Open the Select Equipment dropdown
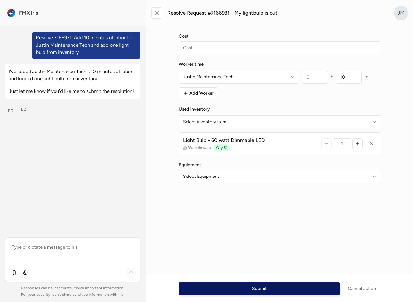 click(280, 177)
